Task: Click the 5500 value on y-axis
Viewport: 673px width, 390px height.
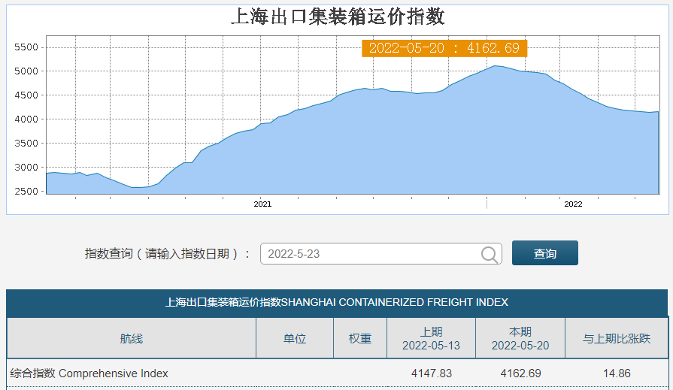Action: (x=26, y=47)
